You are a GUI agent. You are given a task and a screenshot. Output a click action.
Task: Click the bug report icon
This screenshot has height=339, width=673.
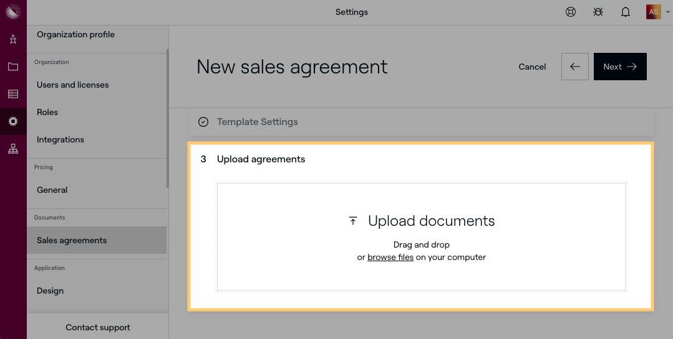tap(598, 12)
